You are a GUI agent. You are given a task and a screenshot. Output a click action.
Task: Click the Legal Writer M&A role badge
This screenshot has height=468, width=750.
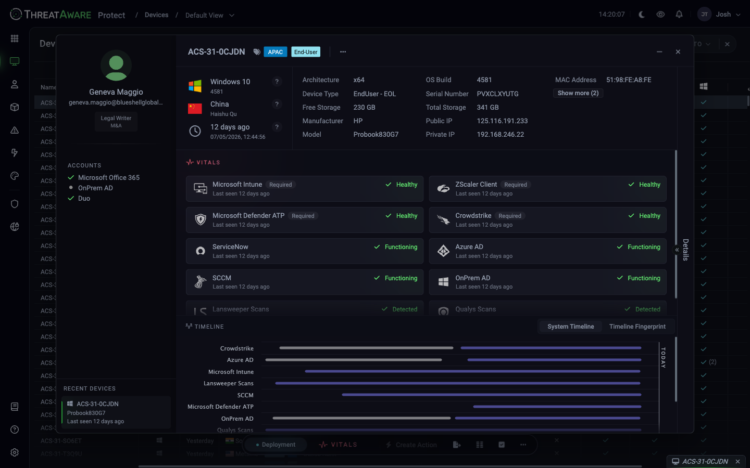coord(116,122)
